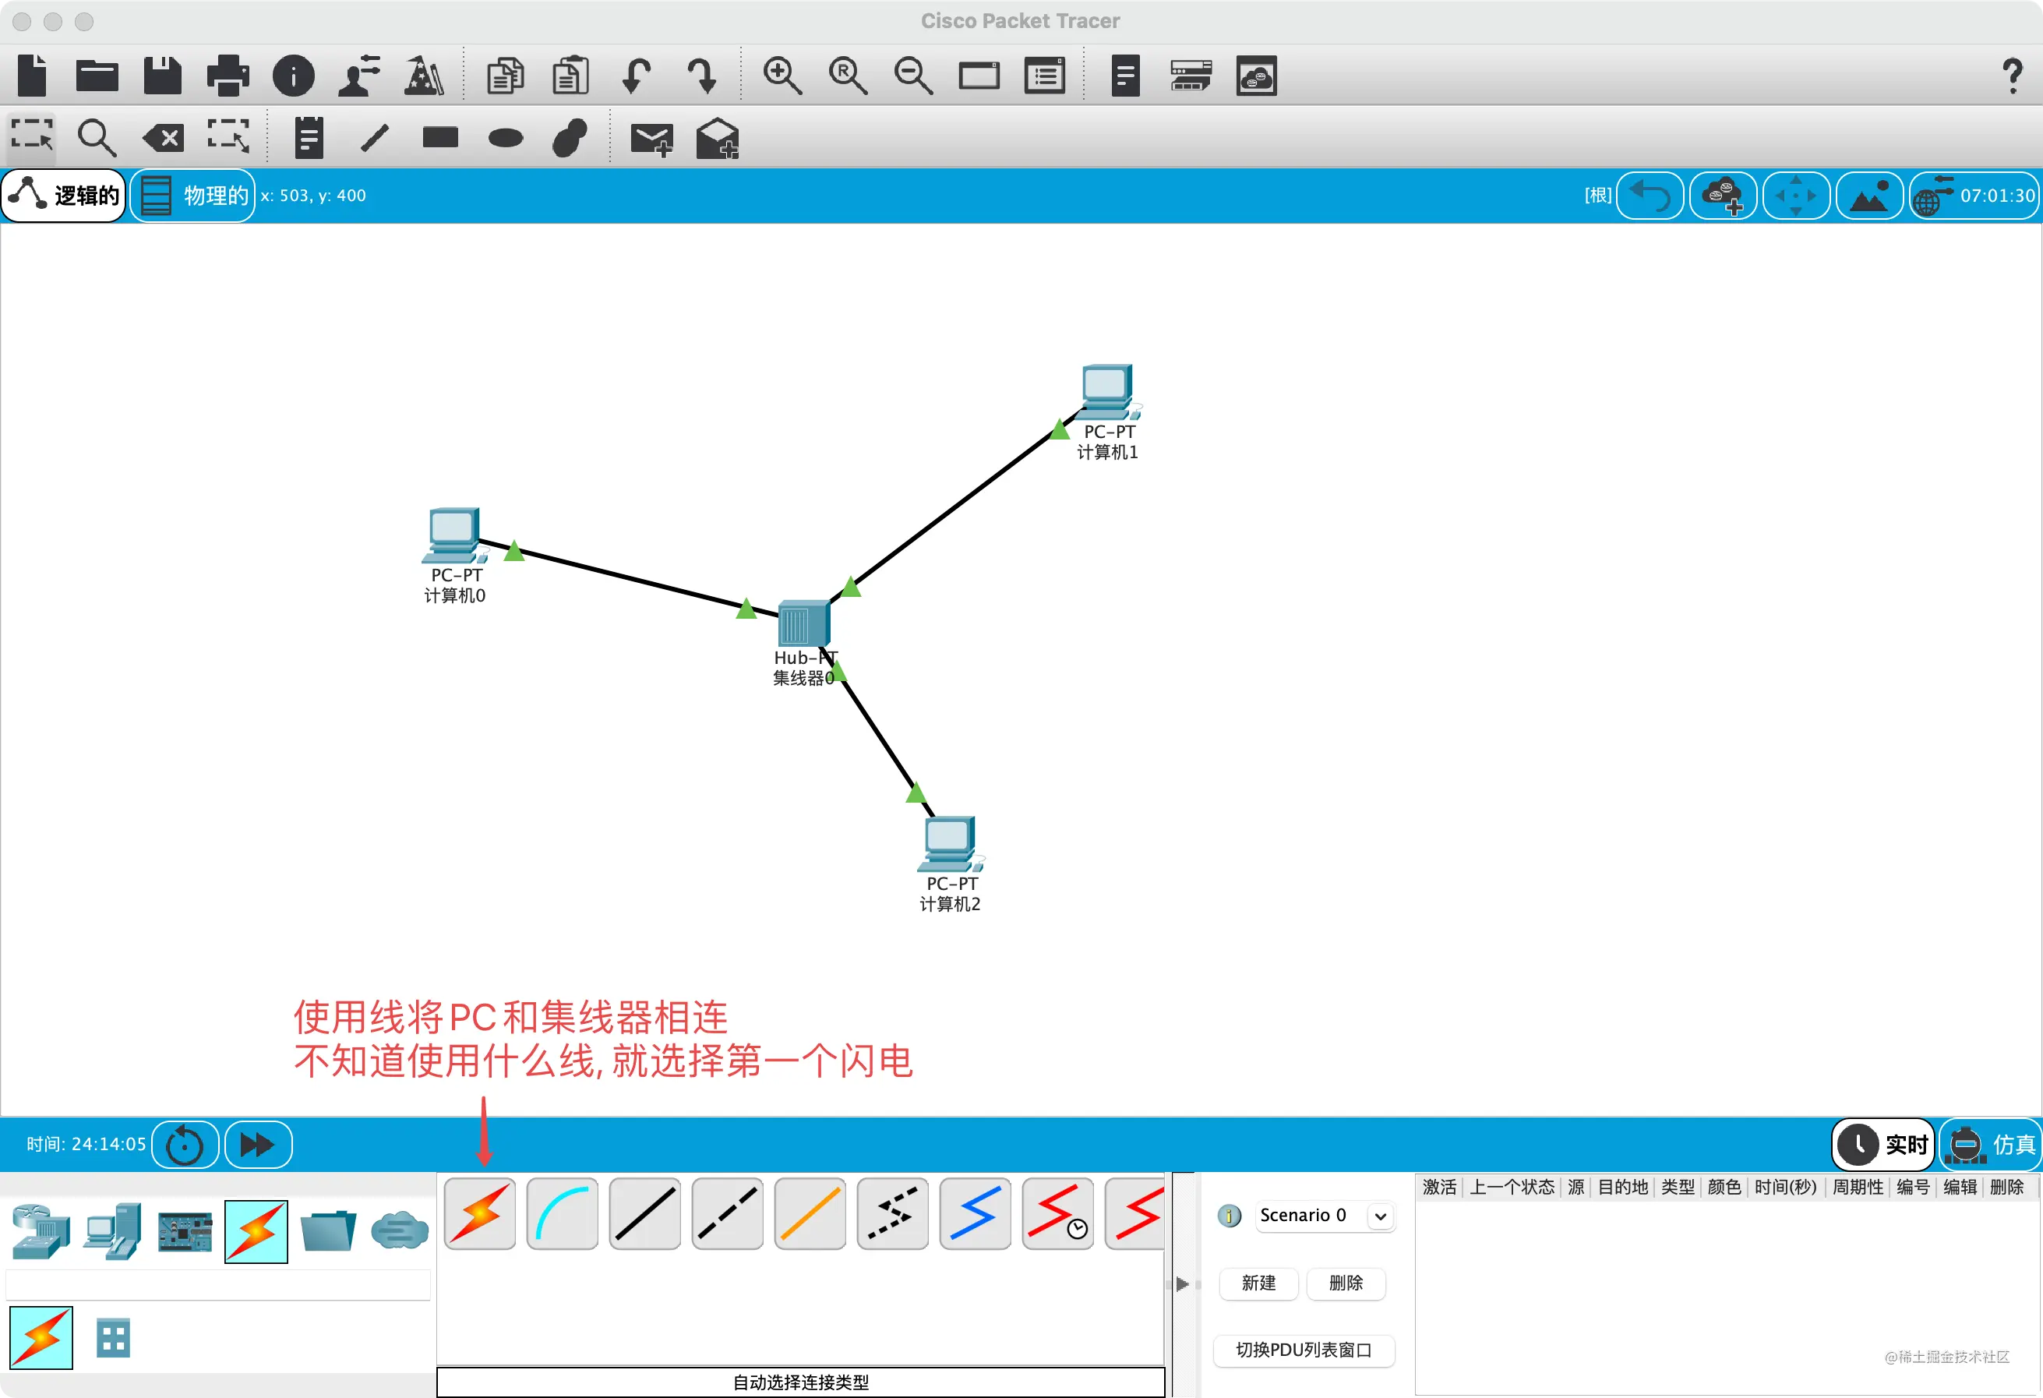This screenshot has height=1398, width=2043.
Task: Open the End Devices category
Action: point(112,1231)
